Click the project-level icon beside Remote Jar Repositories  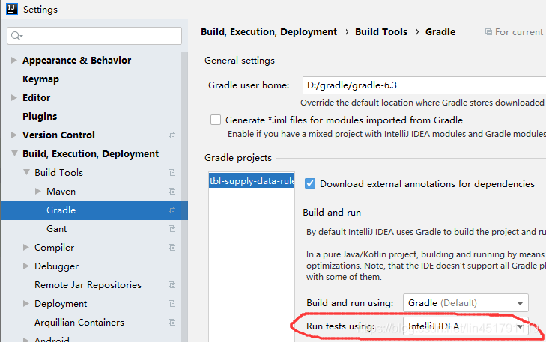point(172,285)
